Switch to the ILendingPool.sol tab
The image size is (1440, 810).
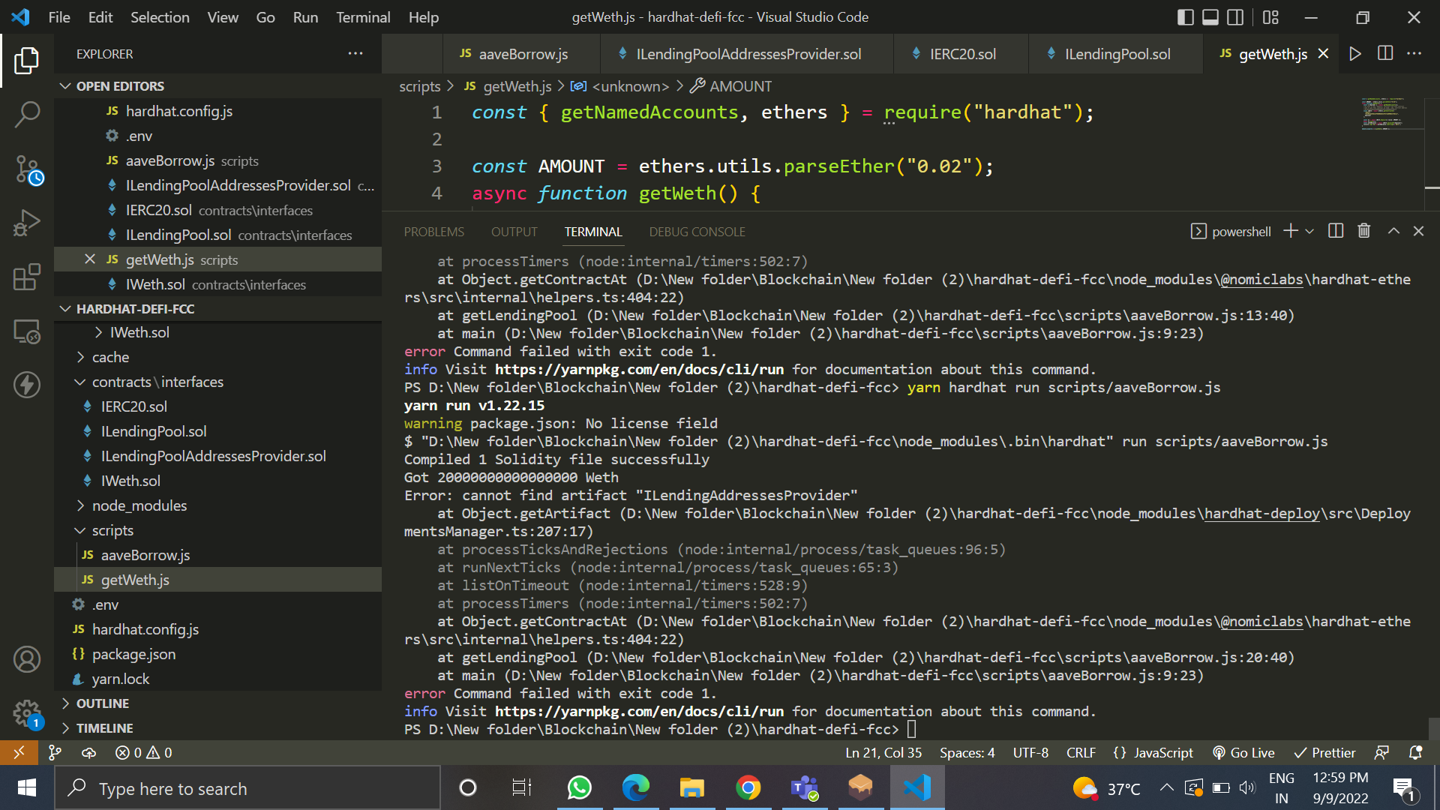tap(1116, 54)
